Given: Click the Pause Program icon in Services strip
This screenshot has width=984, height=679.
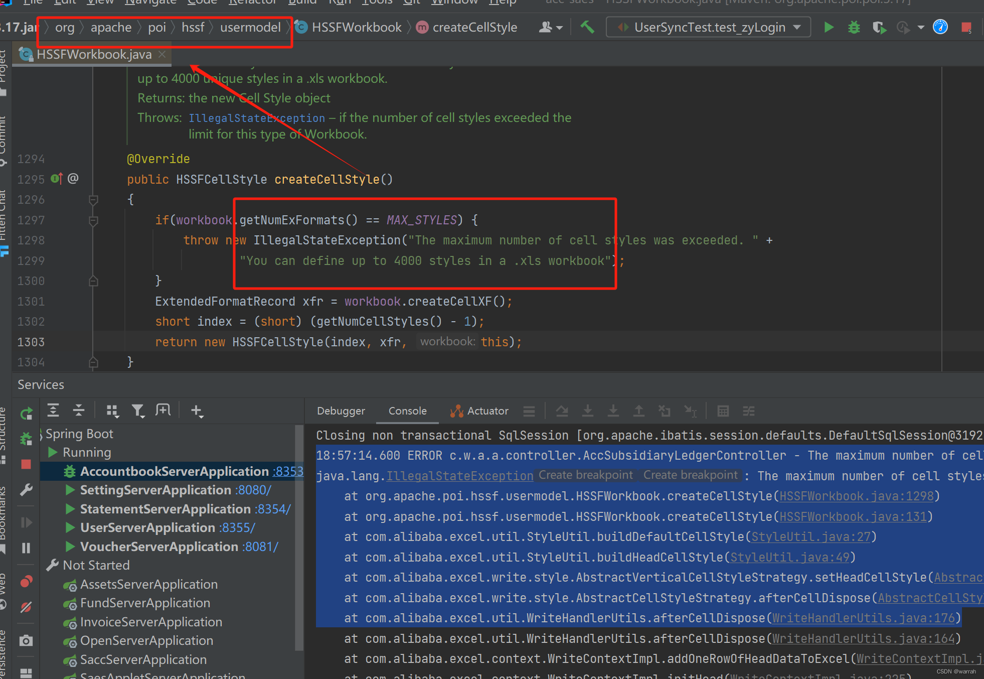Looking at the screenshot, I should (x=26, y=548).
